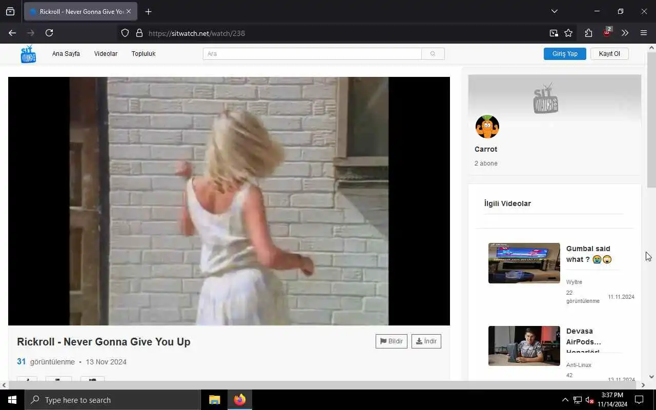Open a new tab with the plus button
This screenshot has height=410, width=656.
(x=148, y=11)
